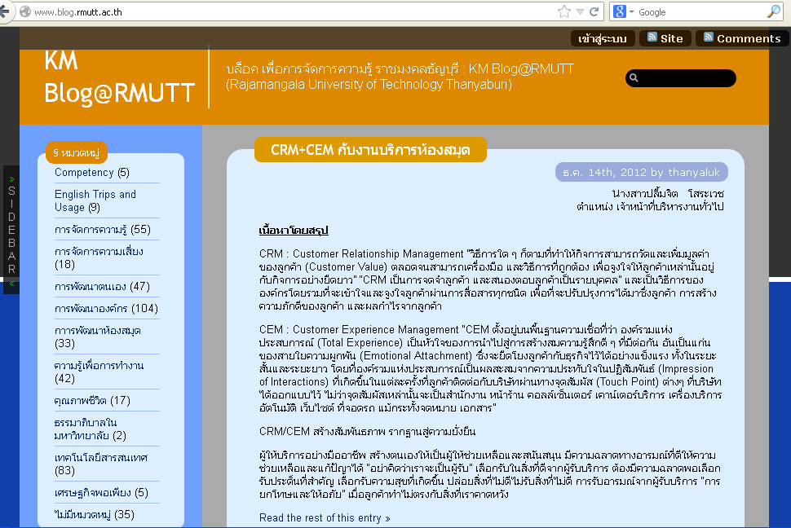Click the RSS icon beside Comments

pos(709,37)
